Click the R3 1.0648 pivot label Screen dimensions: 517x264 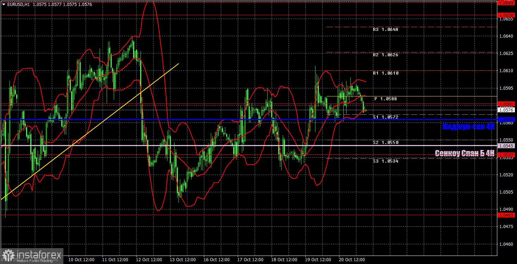point(386,30)
